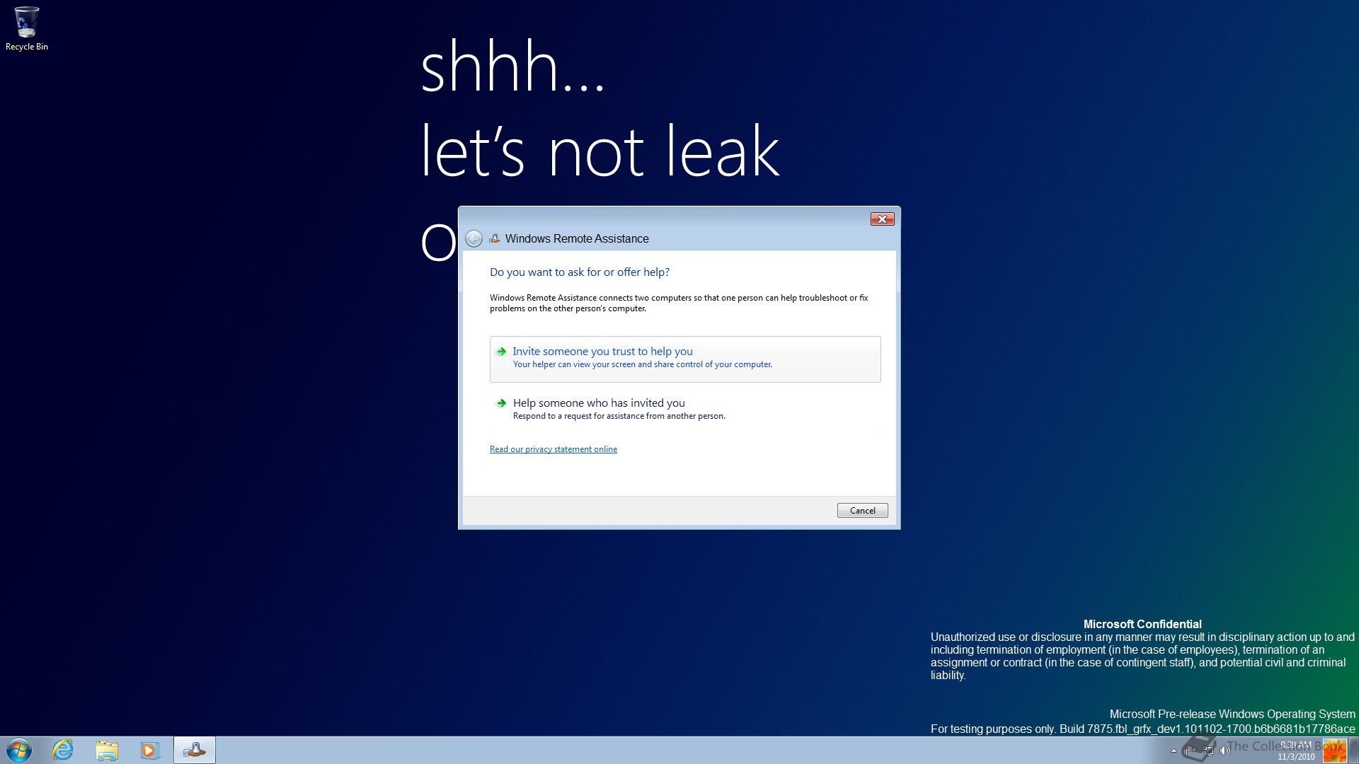The image size is (1359, 764).
Task: Open Windows Explorer folder icon
Action: point(107,750)
